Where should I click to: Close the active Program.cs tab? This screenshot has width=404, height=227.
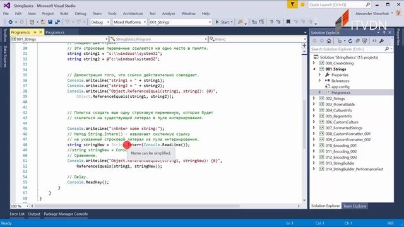(x=40, y=32)
